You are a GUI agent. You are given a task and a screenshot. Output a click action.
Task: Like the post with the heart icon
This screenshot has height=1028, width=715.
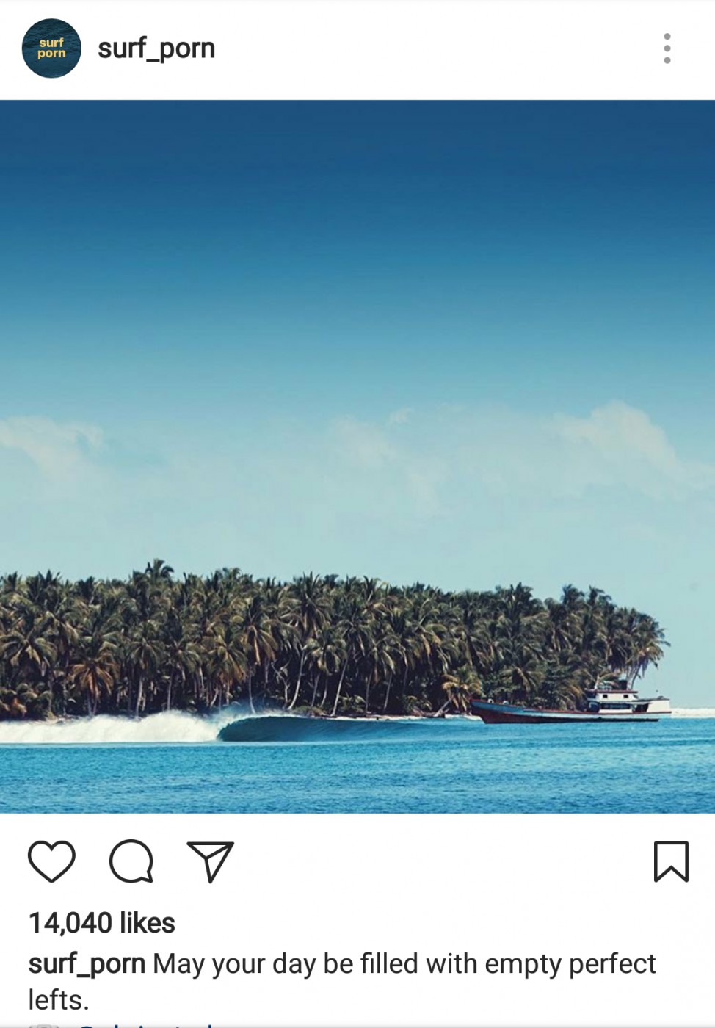pyautogui.click(x=51, y=861)
